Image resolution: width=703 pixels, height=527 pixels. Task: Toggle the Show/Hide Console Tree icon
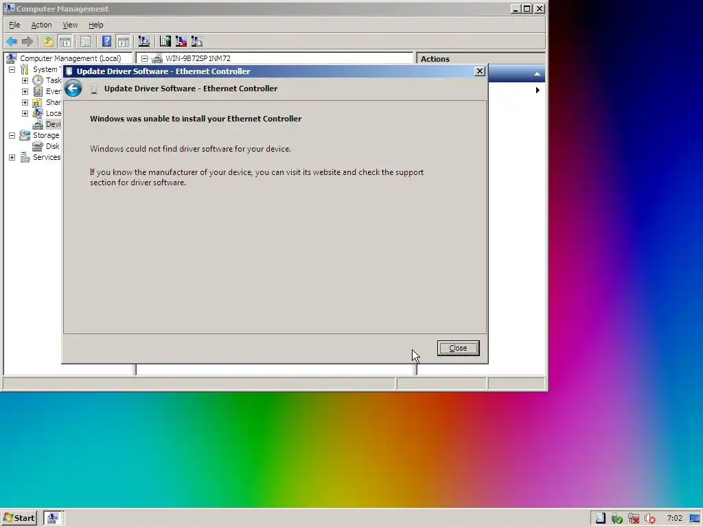tap(65, 42)
